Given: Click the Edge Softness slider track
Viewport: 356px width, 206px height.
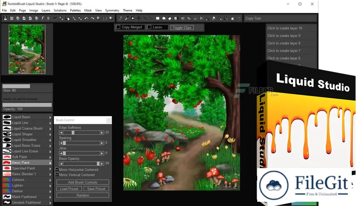Looking at the screenshot, I should click(x=81, y=132).
